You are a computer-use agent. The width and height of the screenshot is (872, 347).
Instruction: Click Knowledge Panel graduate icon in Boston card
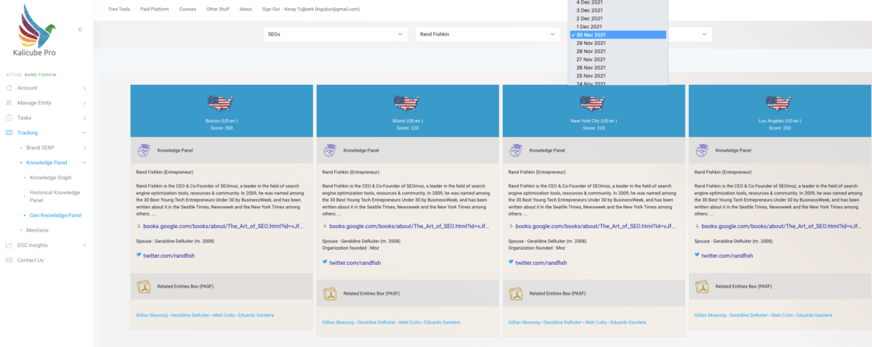[x=144, y=150]
